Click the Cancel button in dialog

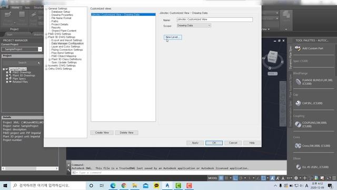[x=233, y=143]
